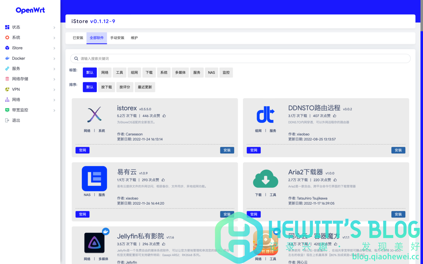Viewport: 423px width, 264px height.
Task: Switch to the 已安装 tab
Action: click(x=78, y=38)
